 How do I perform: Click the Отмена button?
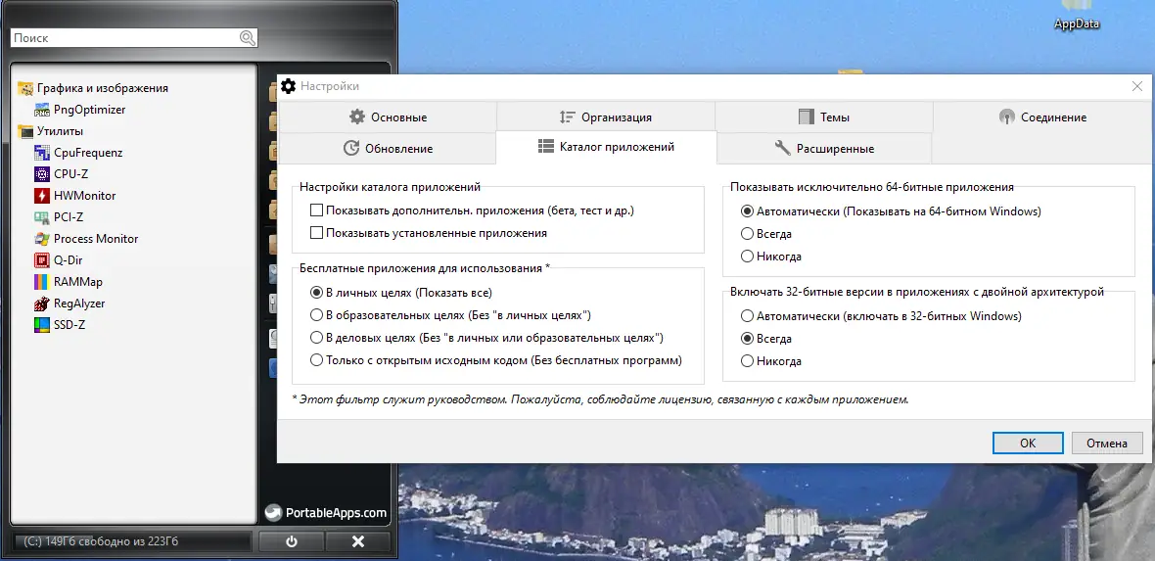(x=1107, y=444)
